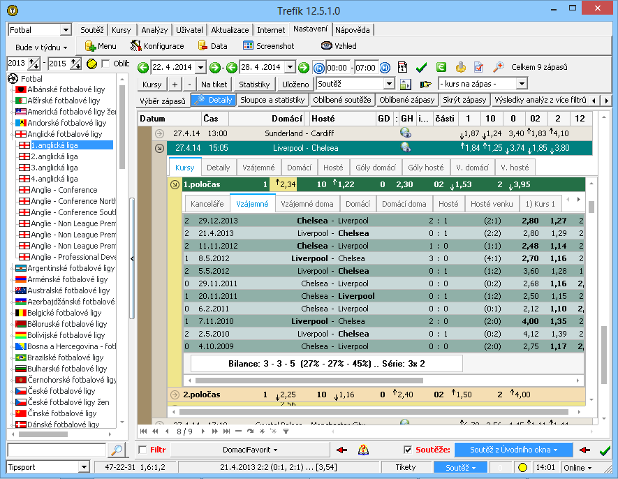Click the pointing hand icon

point(426,84)
